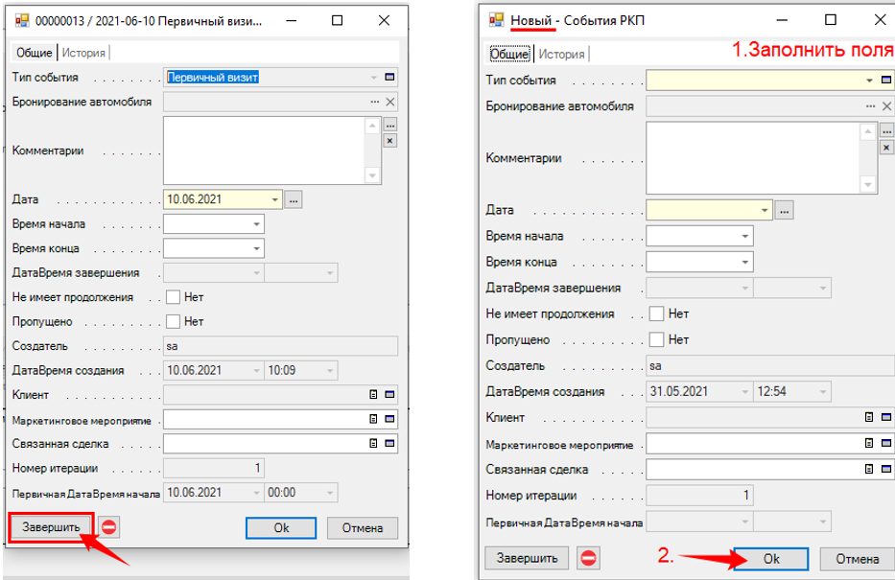
Task: Open Время конца dropdown in Новый События РКП window
Action: (745, 262)
